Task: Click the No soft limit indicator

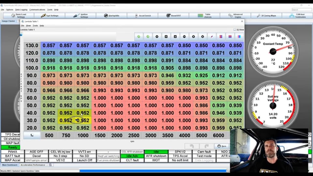Action: (180, 160)
